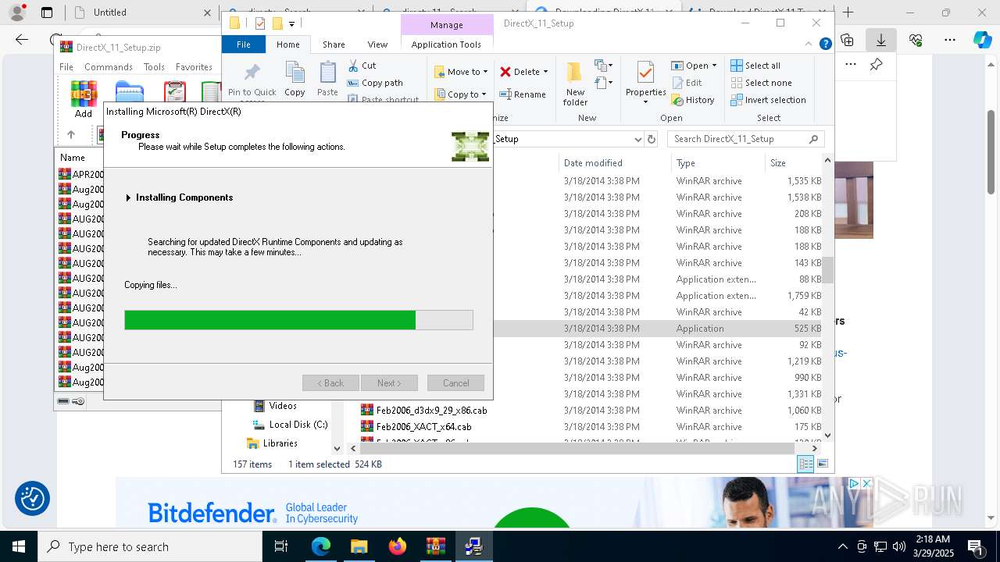The image size is (1000, 562).
Task: Open Customize Quick Access Toolbar dropdown
Action: (x=291, y=24)
